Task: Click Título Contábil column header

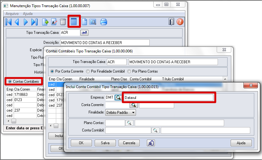Action: pyautogui.click(x=173, y=79)
